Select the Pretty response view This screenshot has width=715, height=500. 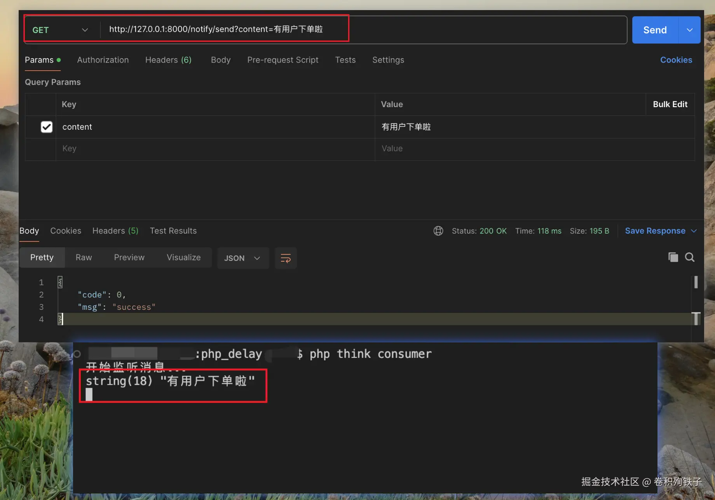point(42,257)
